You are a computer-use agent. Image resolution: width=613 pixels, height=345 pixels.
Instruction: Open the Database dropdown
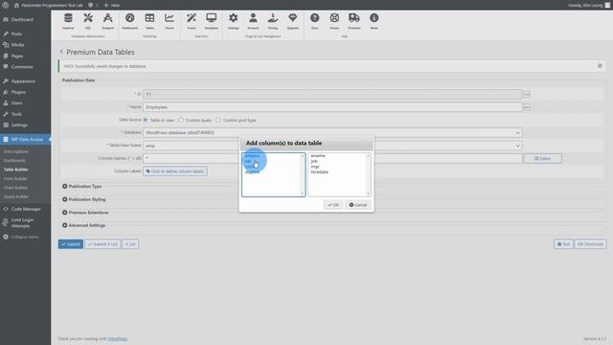332,132
